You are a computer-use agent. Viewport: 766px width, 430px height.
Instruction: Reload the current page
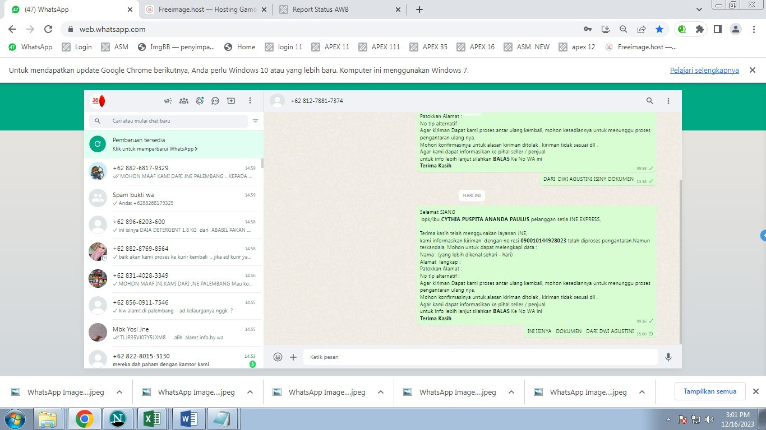[48, 29]
